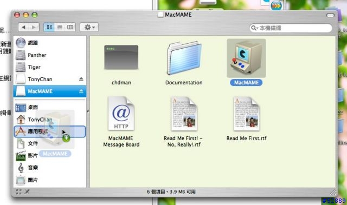Open the Read Me First.rtf document
The width and height of the screenshot is (347, 205).
click(x=246, y=114)
